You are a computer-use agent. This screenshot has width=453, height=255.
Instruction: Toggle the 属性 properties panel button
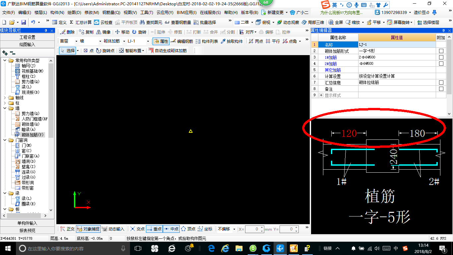click(161, 41)
